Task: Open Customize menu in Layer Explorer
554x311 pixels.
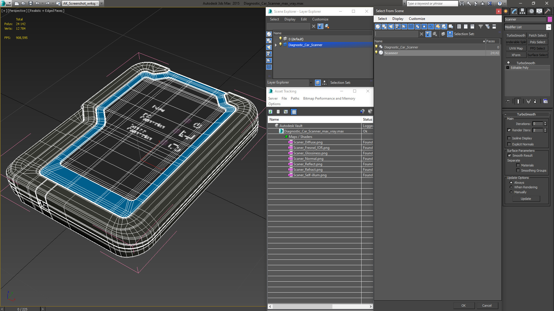Action: [x=320, y=19]
